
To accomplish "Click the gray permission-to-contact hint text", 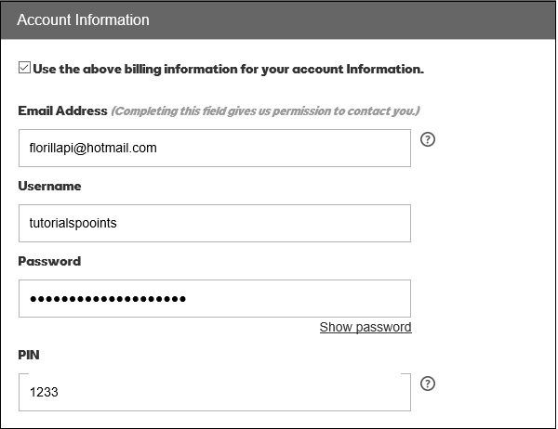I will [265, 111].
